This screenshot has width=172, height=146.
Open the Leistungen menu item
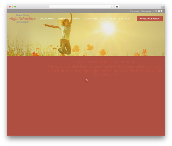90,19
